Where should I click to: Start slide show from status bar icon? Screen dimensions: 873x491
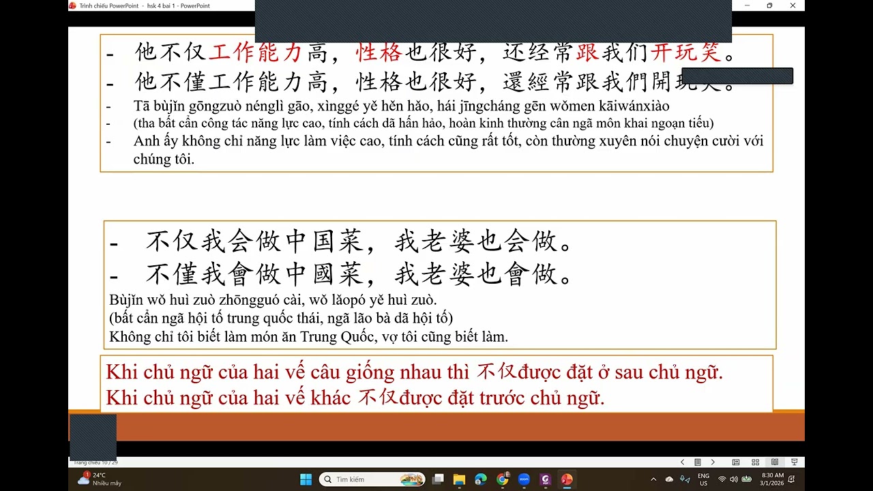(x=794, y=462)
